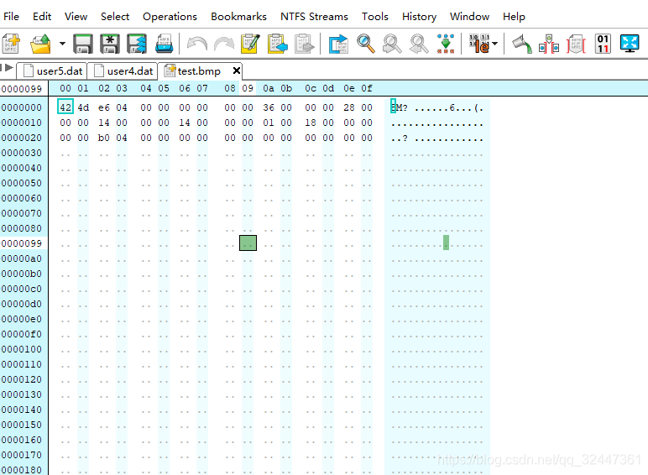Click row offset 0000180
Image resolution: width=648 pixels, height=475 pixels.
click(x=22, y=470)
